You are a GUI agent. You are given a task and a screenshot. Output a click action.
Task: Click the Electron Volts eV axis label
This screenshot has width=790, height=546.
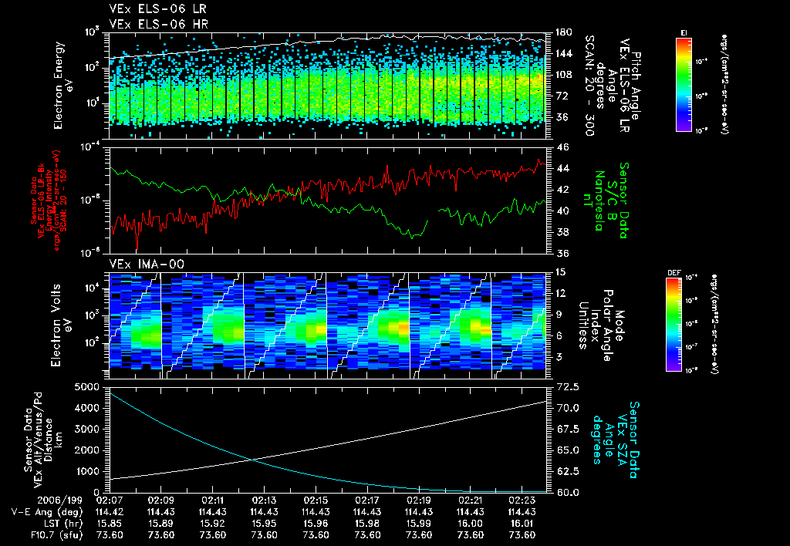pyautogui.click(x=61, y=325)
